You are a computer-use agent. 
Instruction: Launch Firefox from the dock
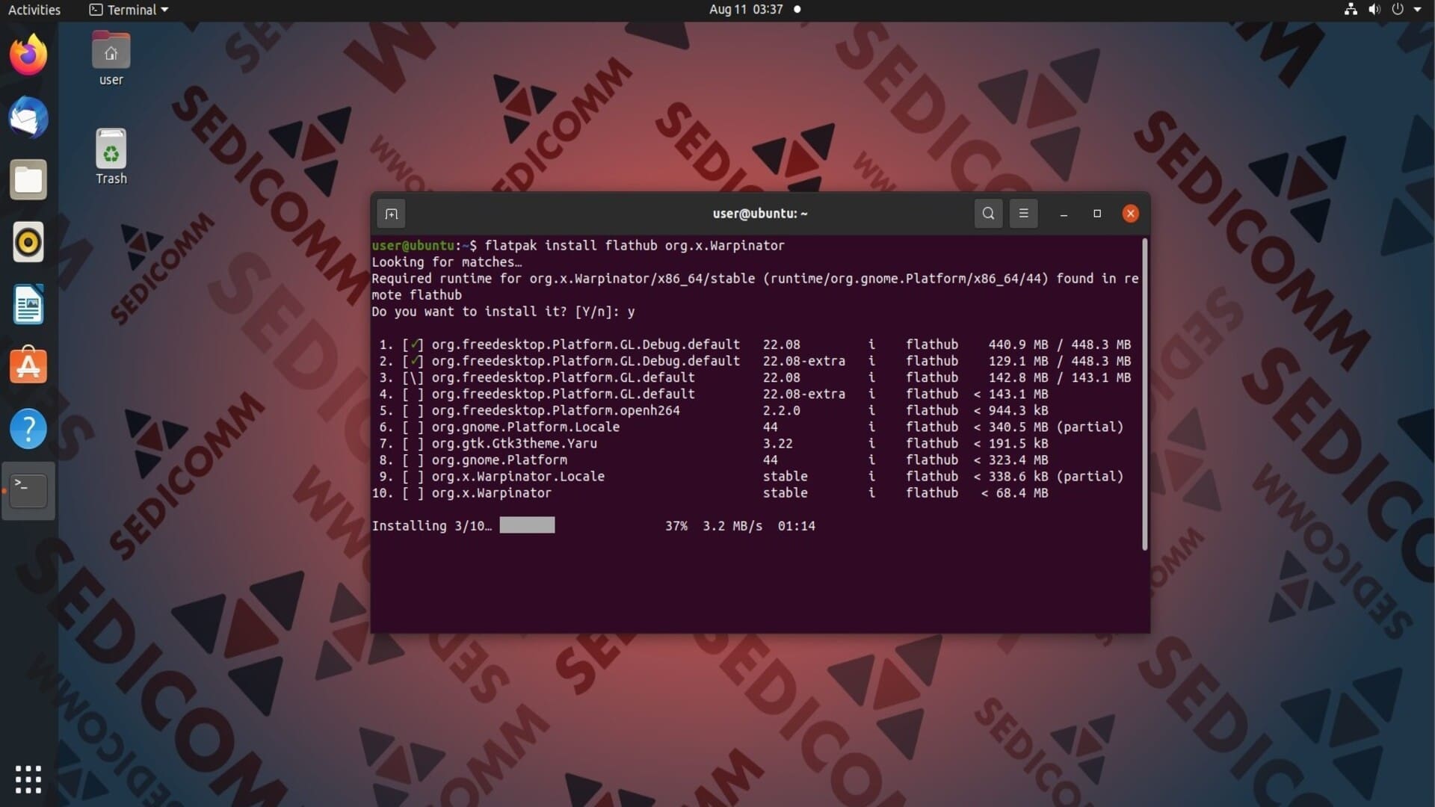coord(28,55)
